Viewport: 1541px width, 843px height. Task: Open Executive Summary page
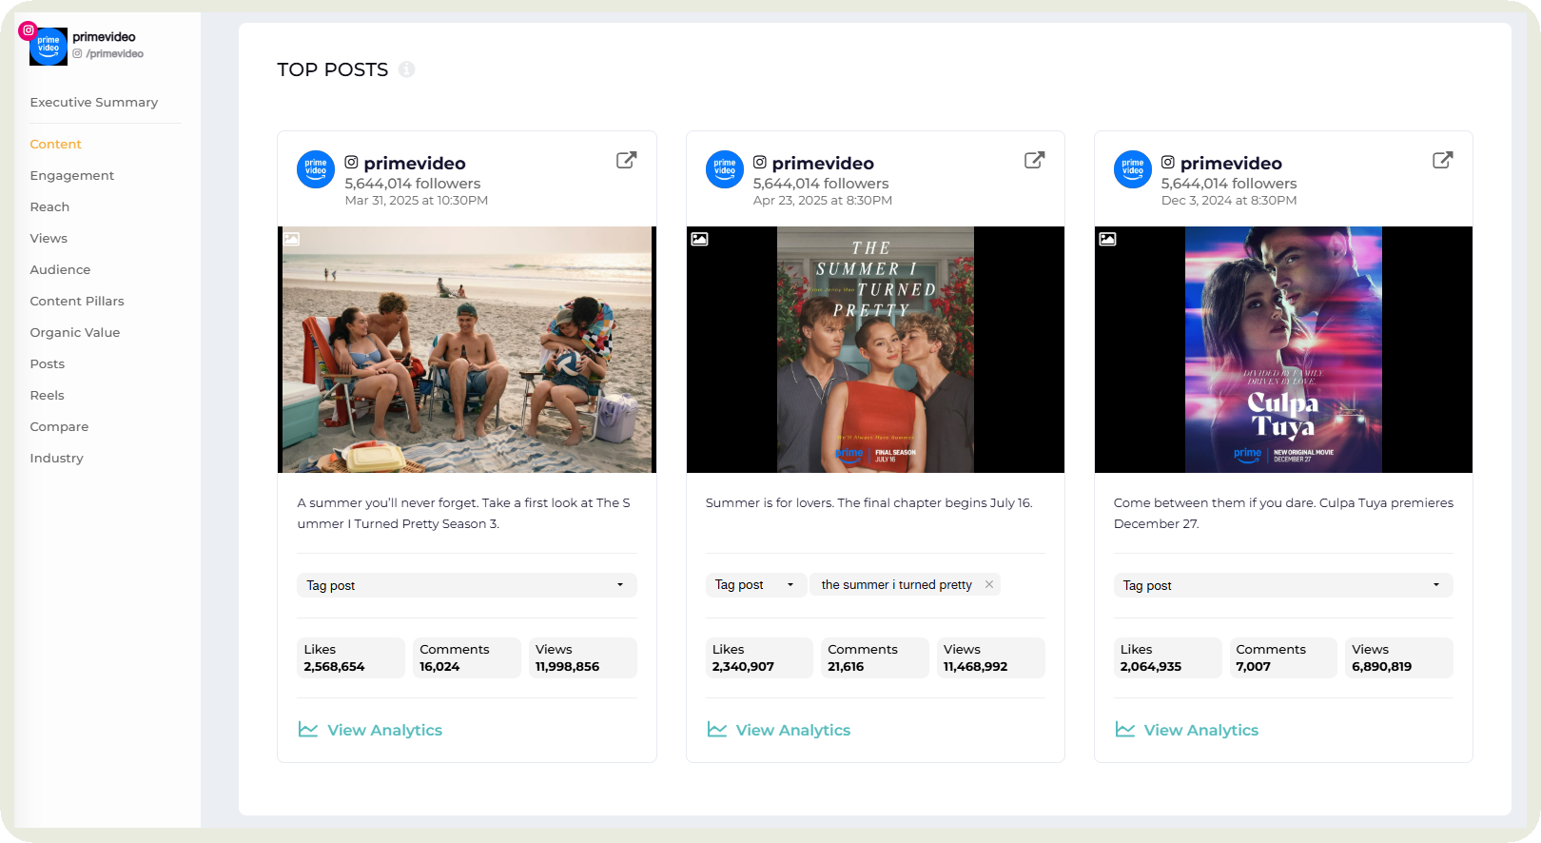coord(93,102)
